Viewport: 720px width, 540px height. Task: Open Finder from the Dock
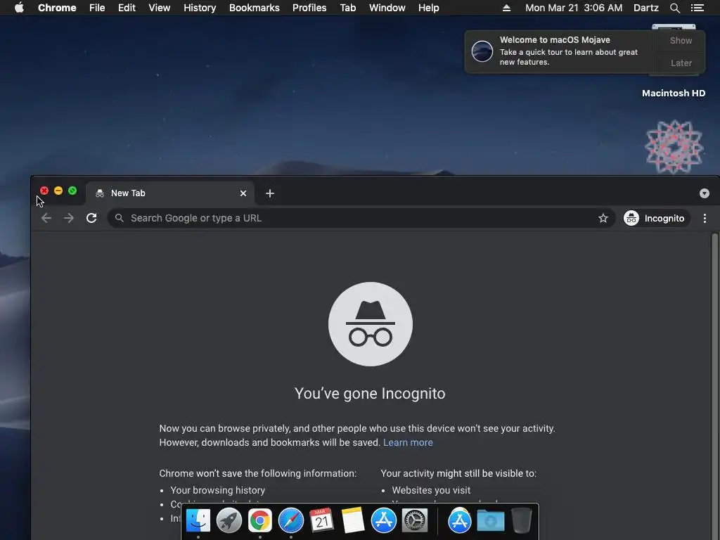pos(198,521)
